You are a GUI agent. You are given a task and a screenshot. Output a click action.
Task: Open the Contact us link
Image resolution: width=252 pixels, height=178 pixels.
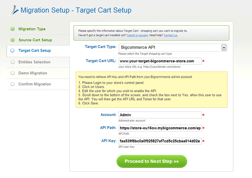[x=170, y=35]
